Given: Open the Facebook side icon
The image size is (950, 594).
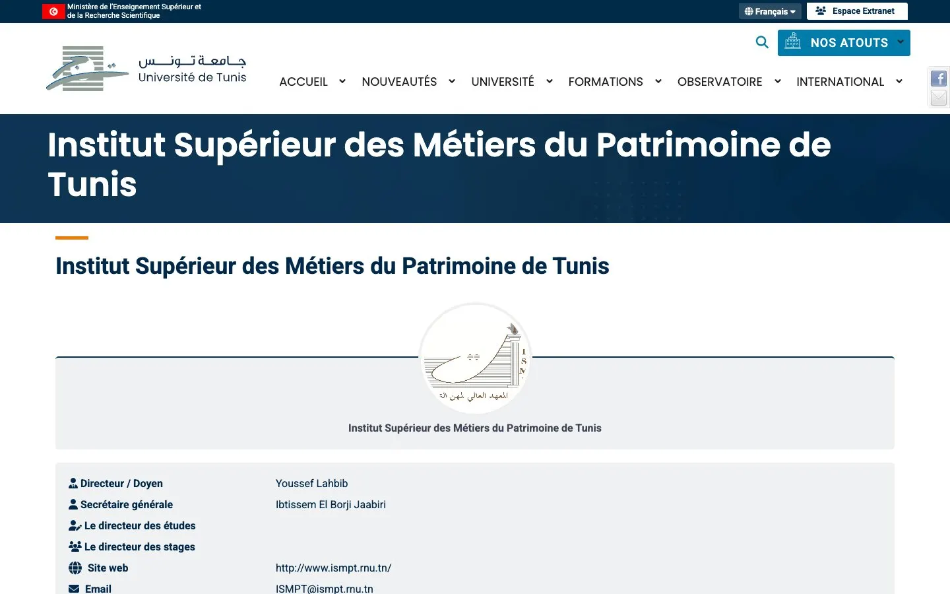Looking at the screenshot, I should click(938, 79).
